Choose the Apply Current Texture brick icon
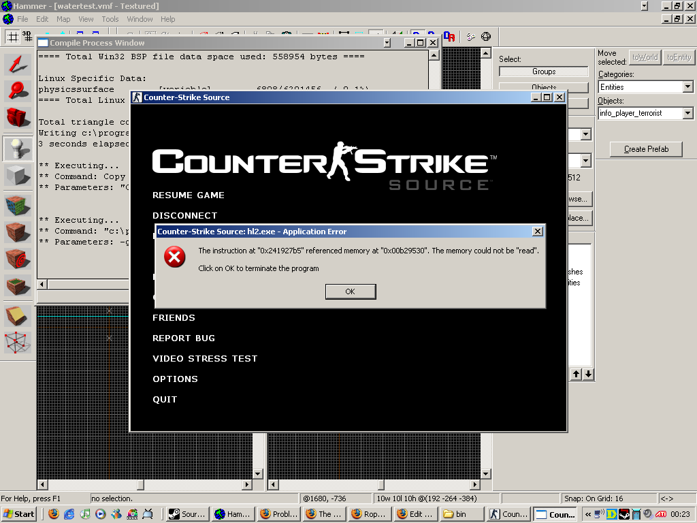The image size is (697, 523). tap(18, 232)
